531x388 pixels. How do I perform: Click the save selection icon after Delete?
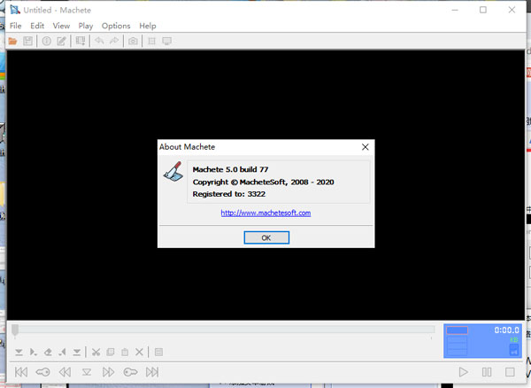click(x=158, y=353)
